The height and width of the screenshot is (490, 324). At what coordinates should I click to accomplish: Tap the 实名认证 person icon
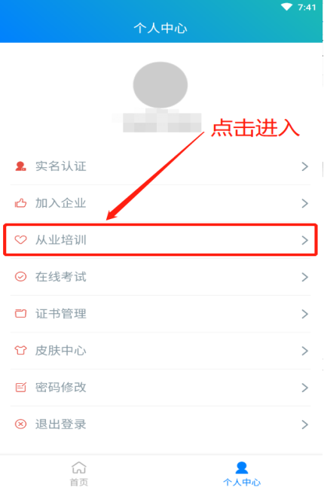[x=20, y=166]
